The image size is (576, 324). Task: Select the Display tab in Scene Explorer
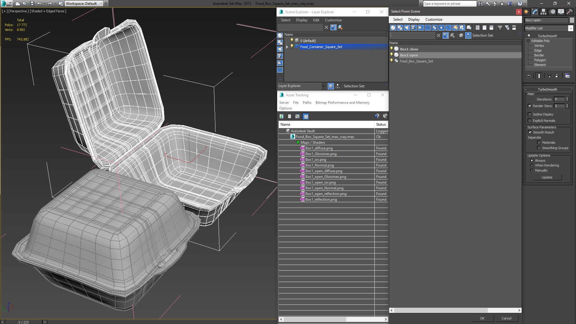click(301, 20)
